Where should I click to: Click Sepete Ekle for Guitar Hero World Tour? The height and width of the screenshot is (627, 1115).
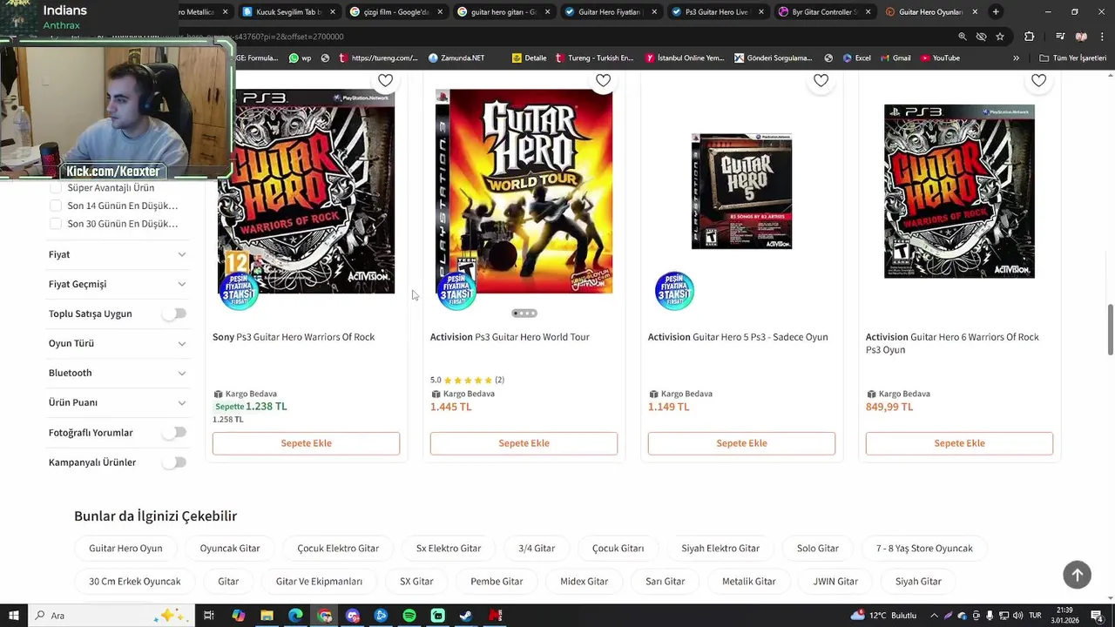tap(524, 443)
